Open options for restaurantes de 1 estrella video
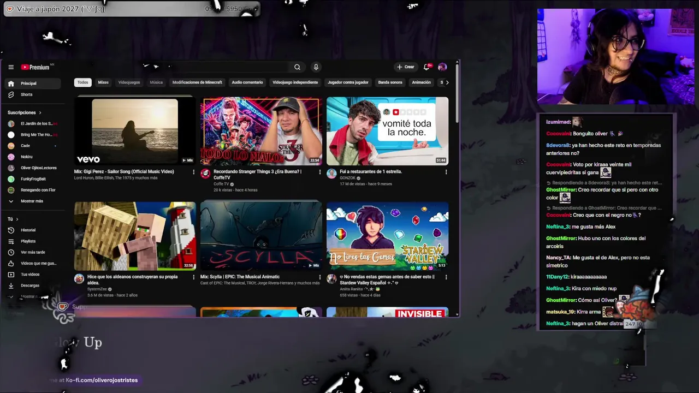This screenshot has height=393, width=699. click(446, 172)
